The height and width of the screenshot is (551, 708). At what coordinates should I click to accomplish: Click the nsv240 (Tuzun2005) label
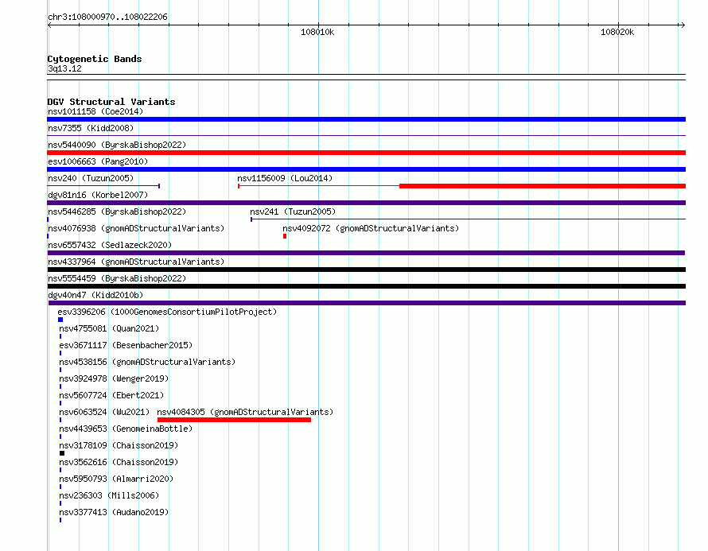click(x=91, y=178)
